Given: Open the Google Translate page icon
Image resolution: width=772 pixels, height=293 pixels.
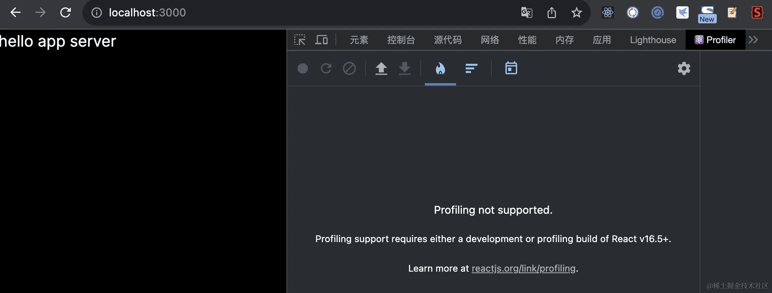Looking at the screenshot, I should pyautogui.click(x=527, y=13).
